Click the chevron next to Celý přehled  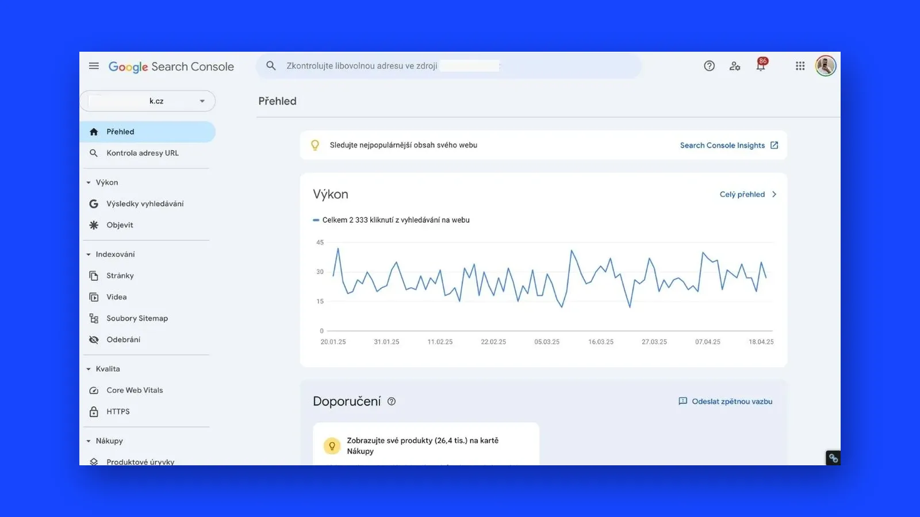[x=774, y=195]
